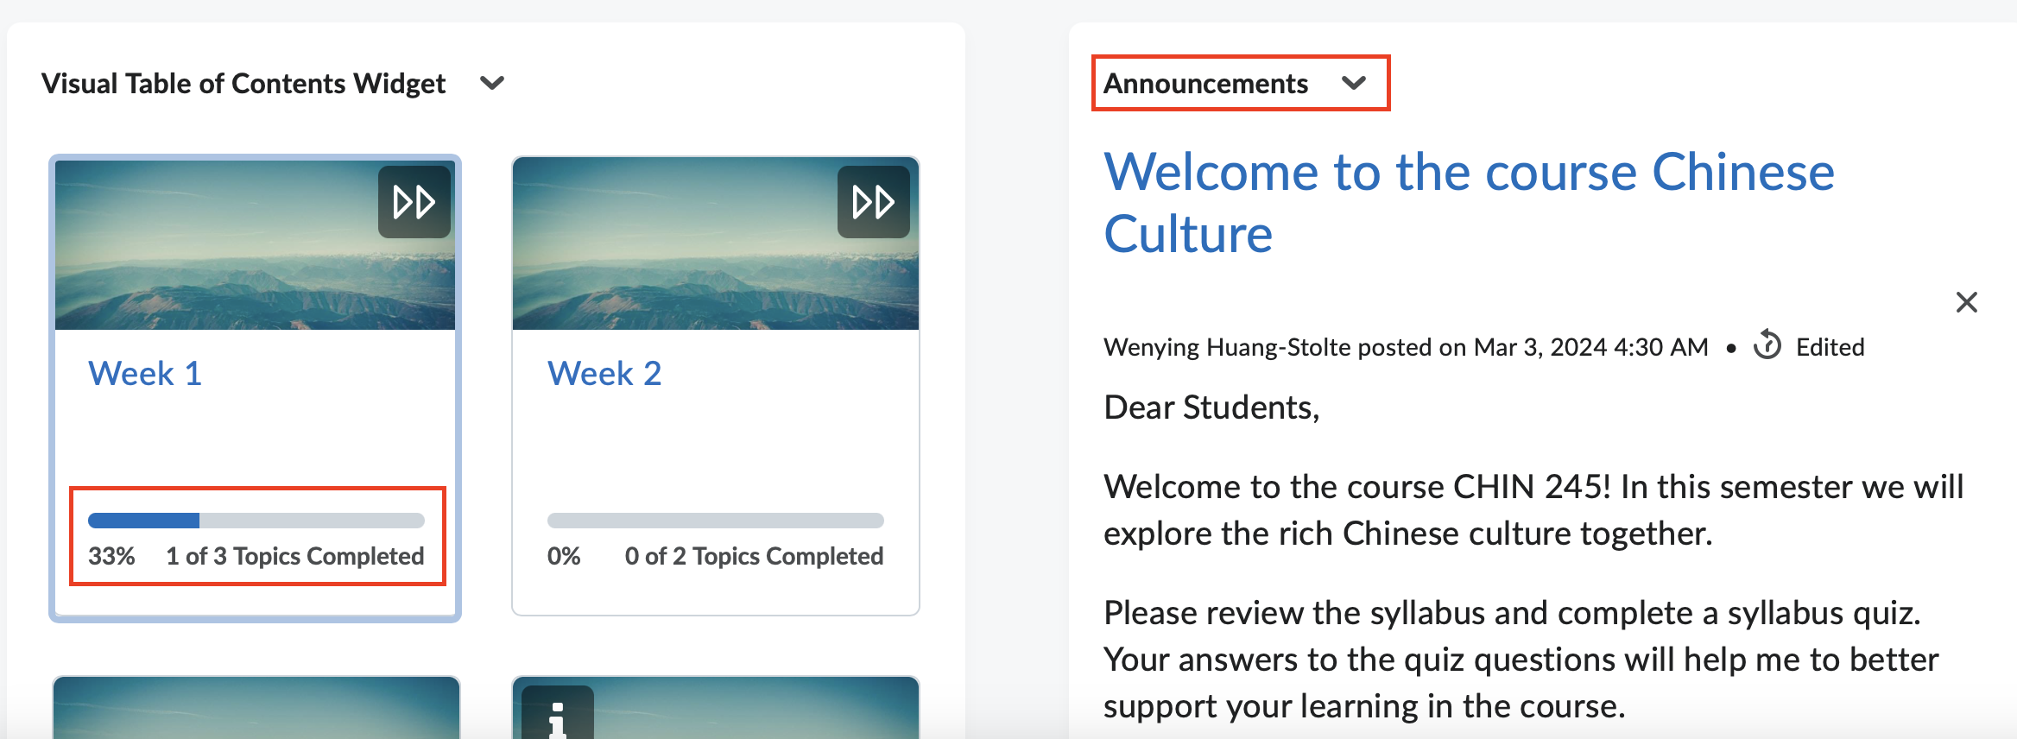Click the Visual Table of Contents Widget title
The image size is (2017, 739).
coord(243,84)
